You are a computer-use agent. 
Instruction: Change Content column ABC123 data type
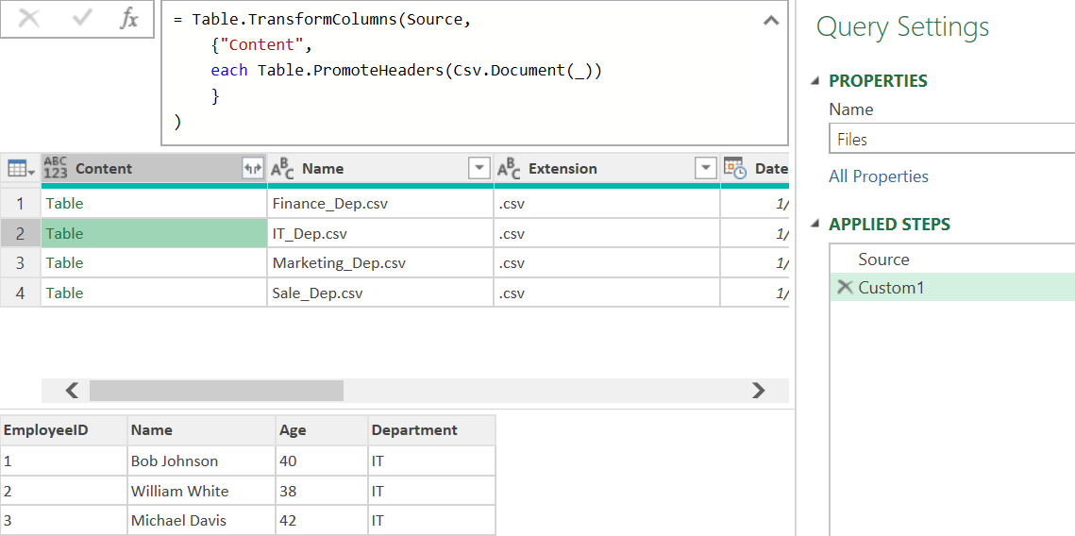[56, 168]
